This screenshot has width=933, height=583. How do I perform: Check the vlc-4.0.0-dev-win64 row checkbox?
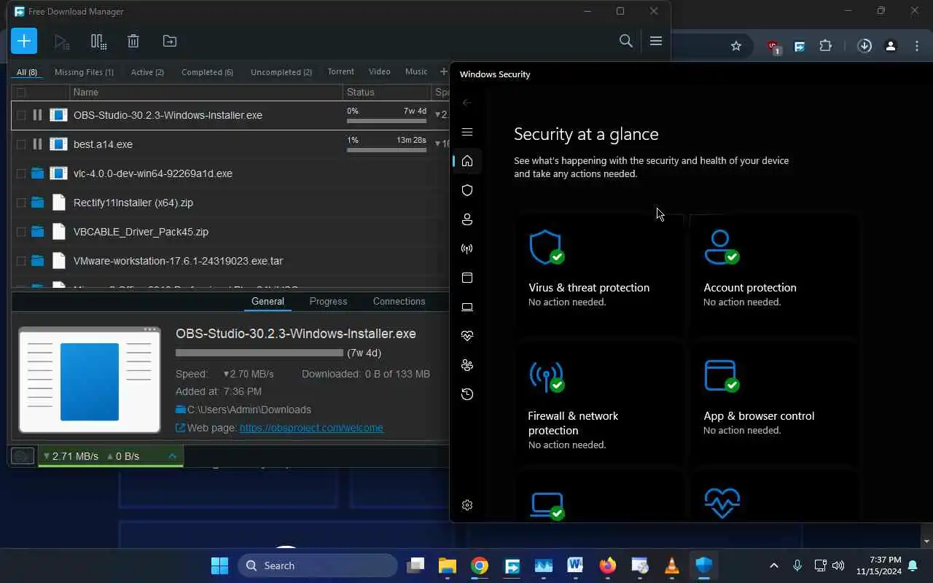(21, 173)
